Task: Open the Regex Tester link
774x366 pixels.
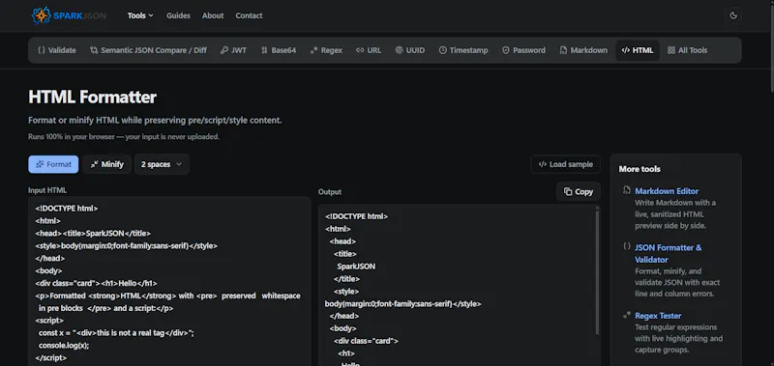Action: pos(658,316)
